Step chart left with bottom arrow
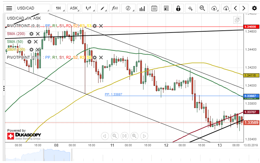 [105, 136]
